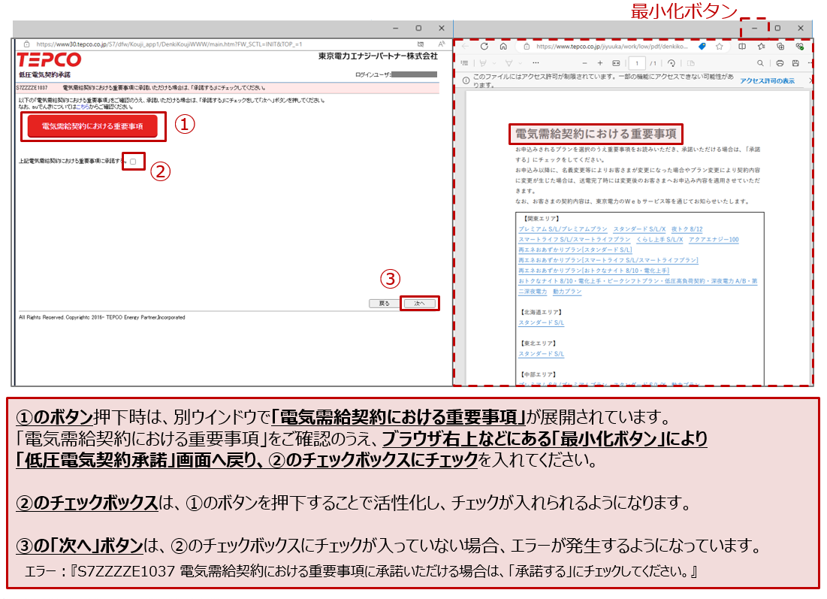Image resolution: width=827 pixels, height=599 pixels.
Task: Click the 低圧電気契約承諾 page title
Action: click(x=44, y=74)
